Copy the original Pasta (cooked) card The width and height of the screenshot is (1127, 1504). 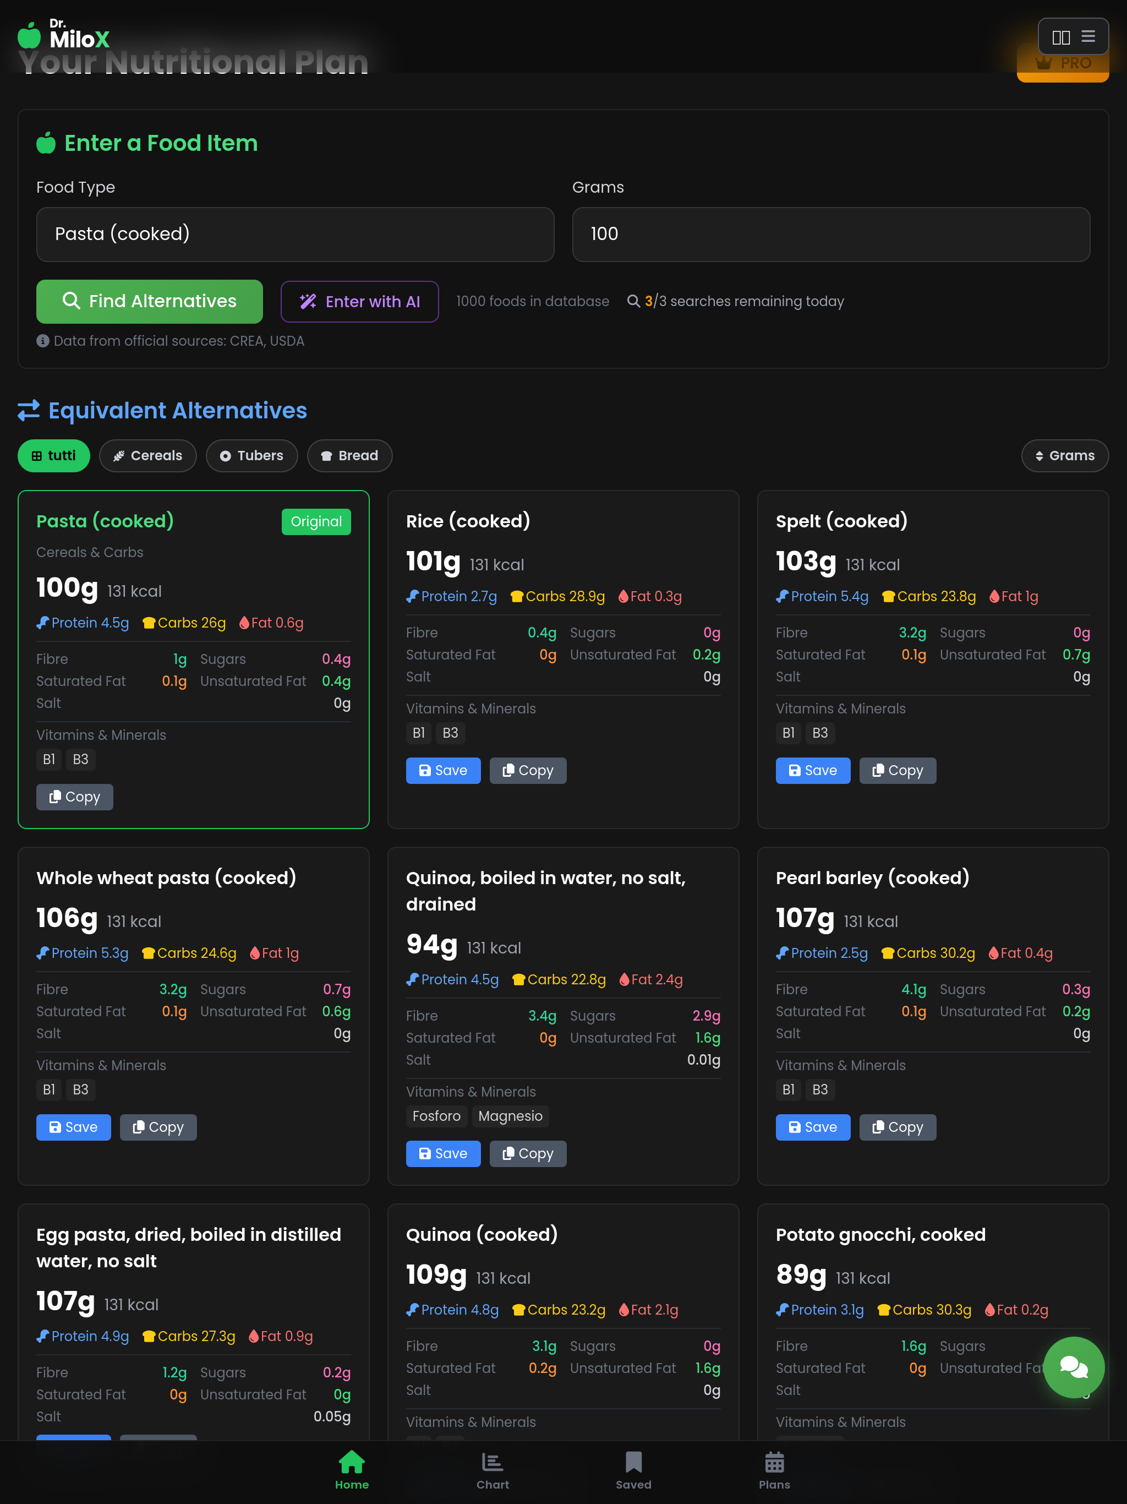(x=75, y=797)
